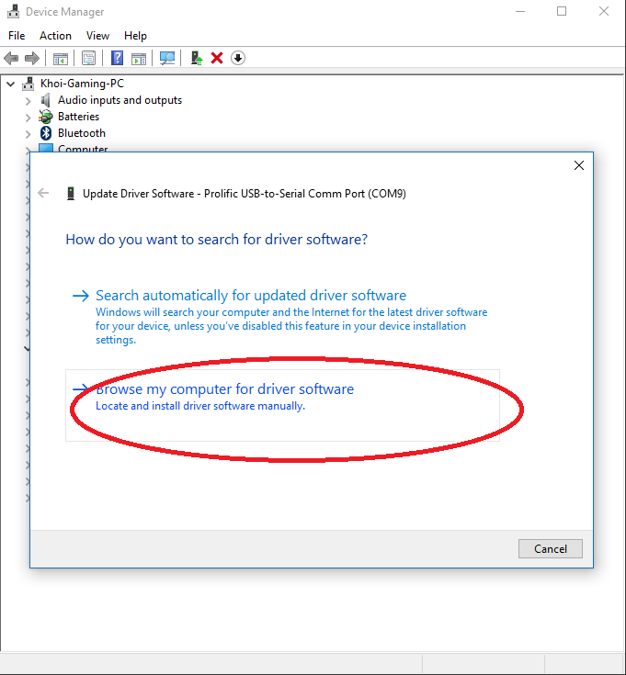626x675 pixels.
Task: Open the View menu
Action: [x=97, y=36]
